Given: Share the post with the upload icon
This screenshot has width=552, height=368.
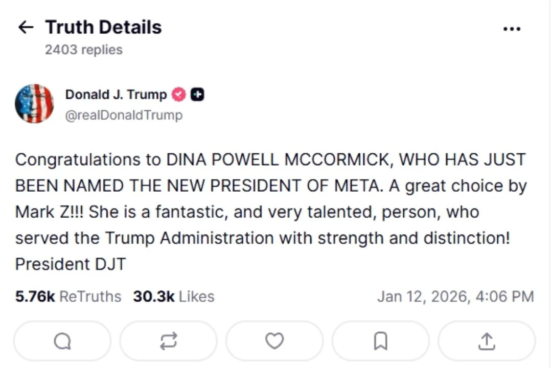Looking at the screenshot, I should 487,341.
